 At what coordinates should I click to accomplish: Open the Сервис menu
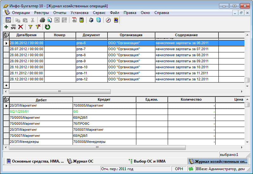tap(99, 13)
